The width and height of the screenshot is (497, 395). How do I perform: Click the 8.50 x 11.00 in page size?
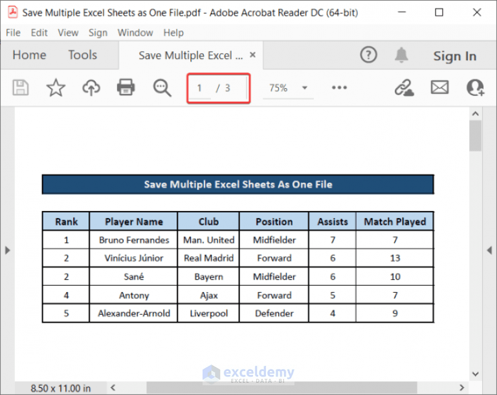[x=61, y=388]
